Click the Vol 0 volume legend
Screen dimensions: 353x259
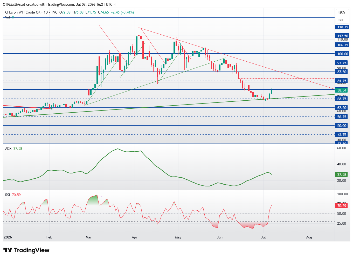point(10,17)
